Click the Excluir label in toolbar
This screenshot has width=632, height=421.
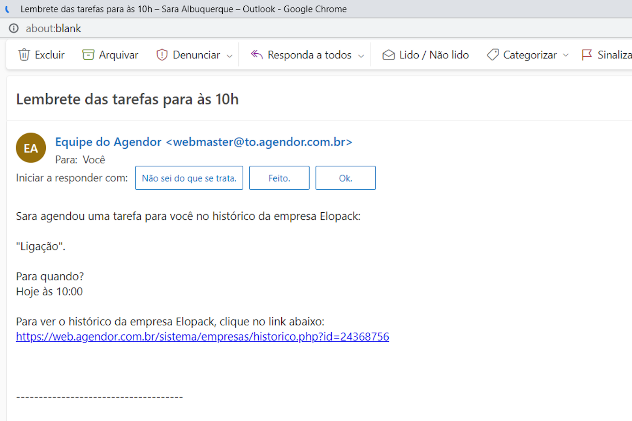[x=49, y=55]
